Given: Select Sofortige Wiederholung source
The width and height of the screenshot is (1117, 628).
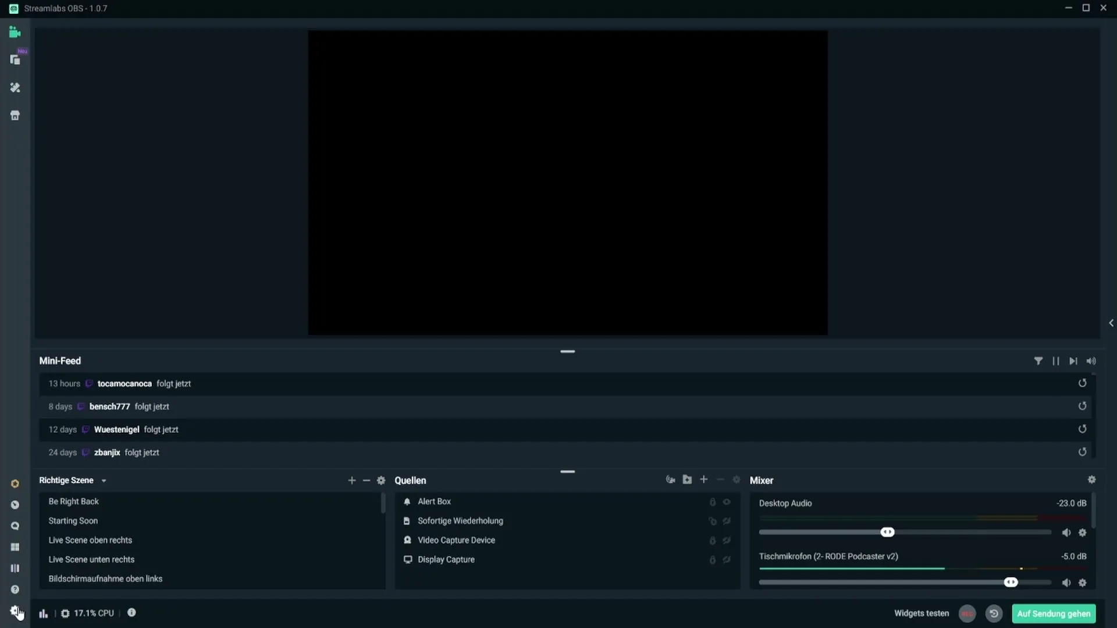Looking at the screenshot, I should click(x=567, y=521).
